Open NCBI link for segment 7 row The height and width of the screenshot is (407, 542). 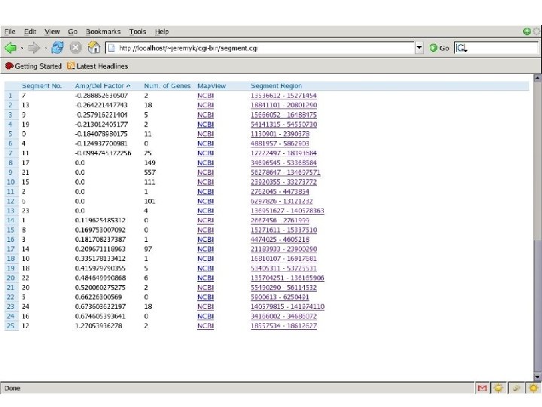pos(206,96)
